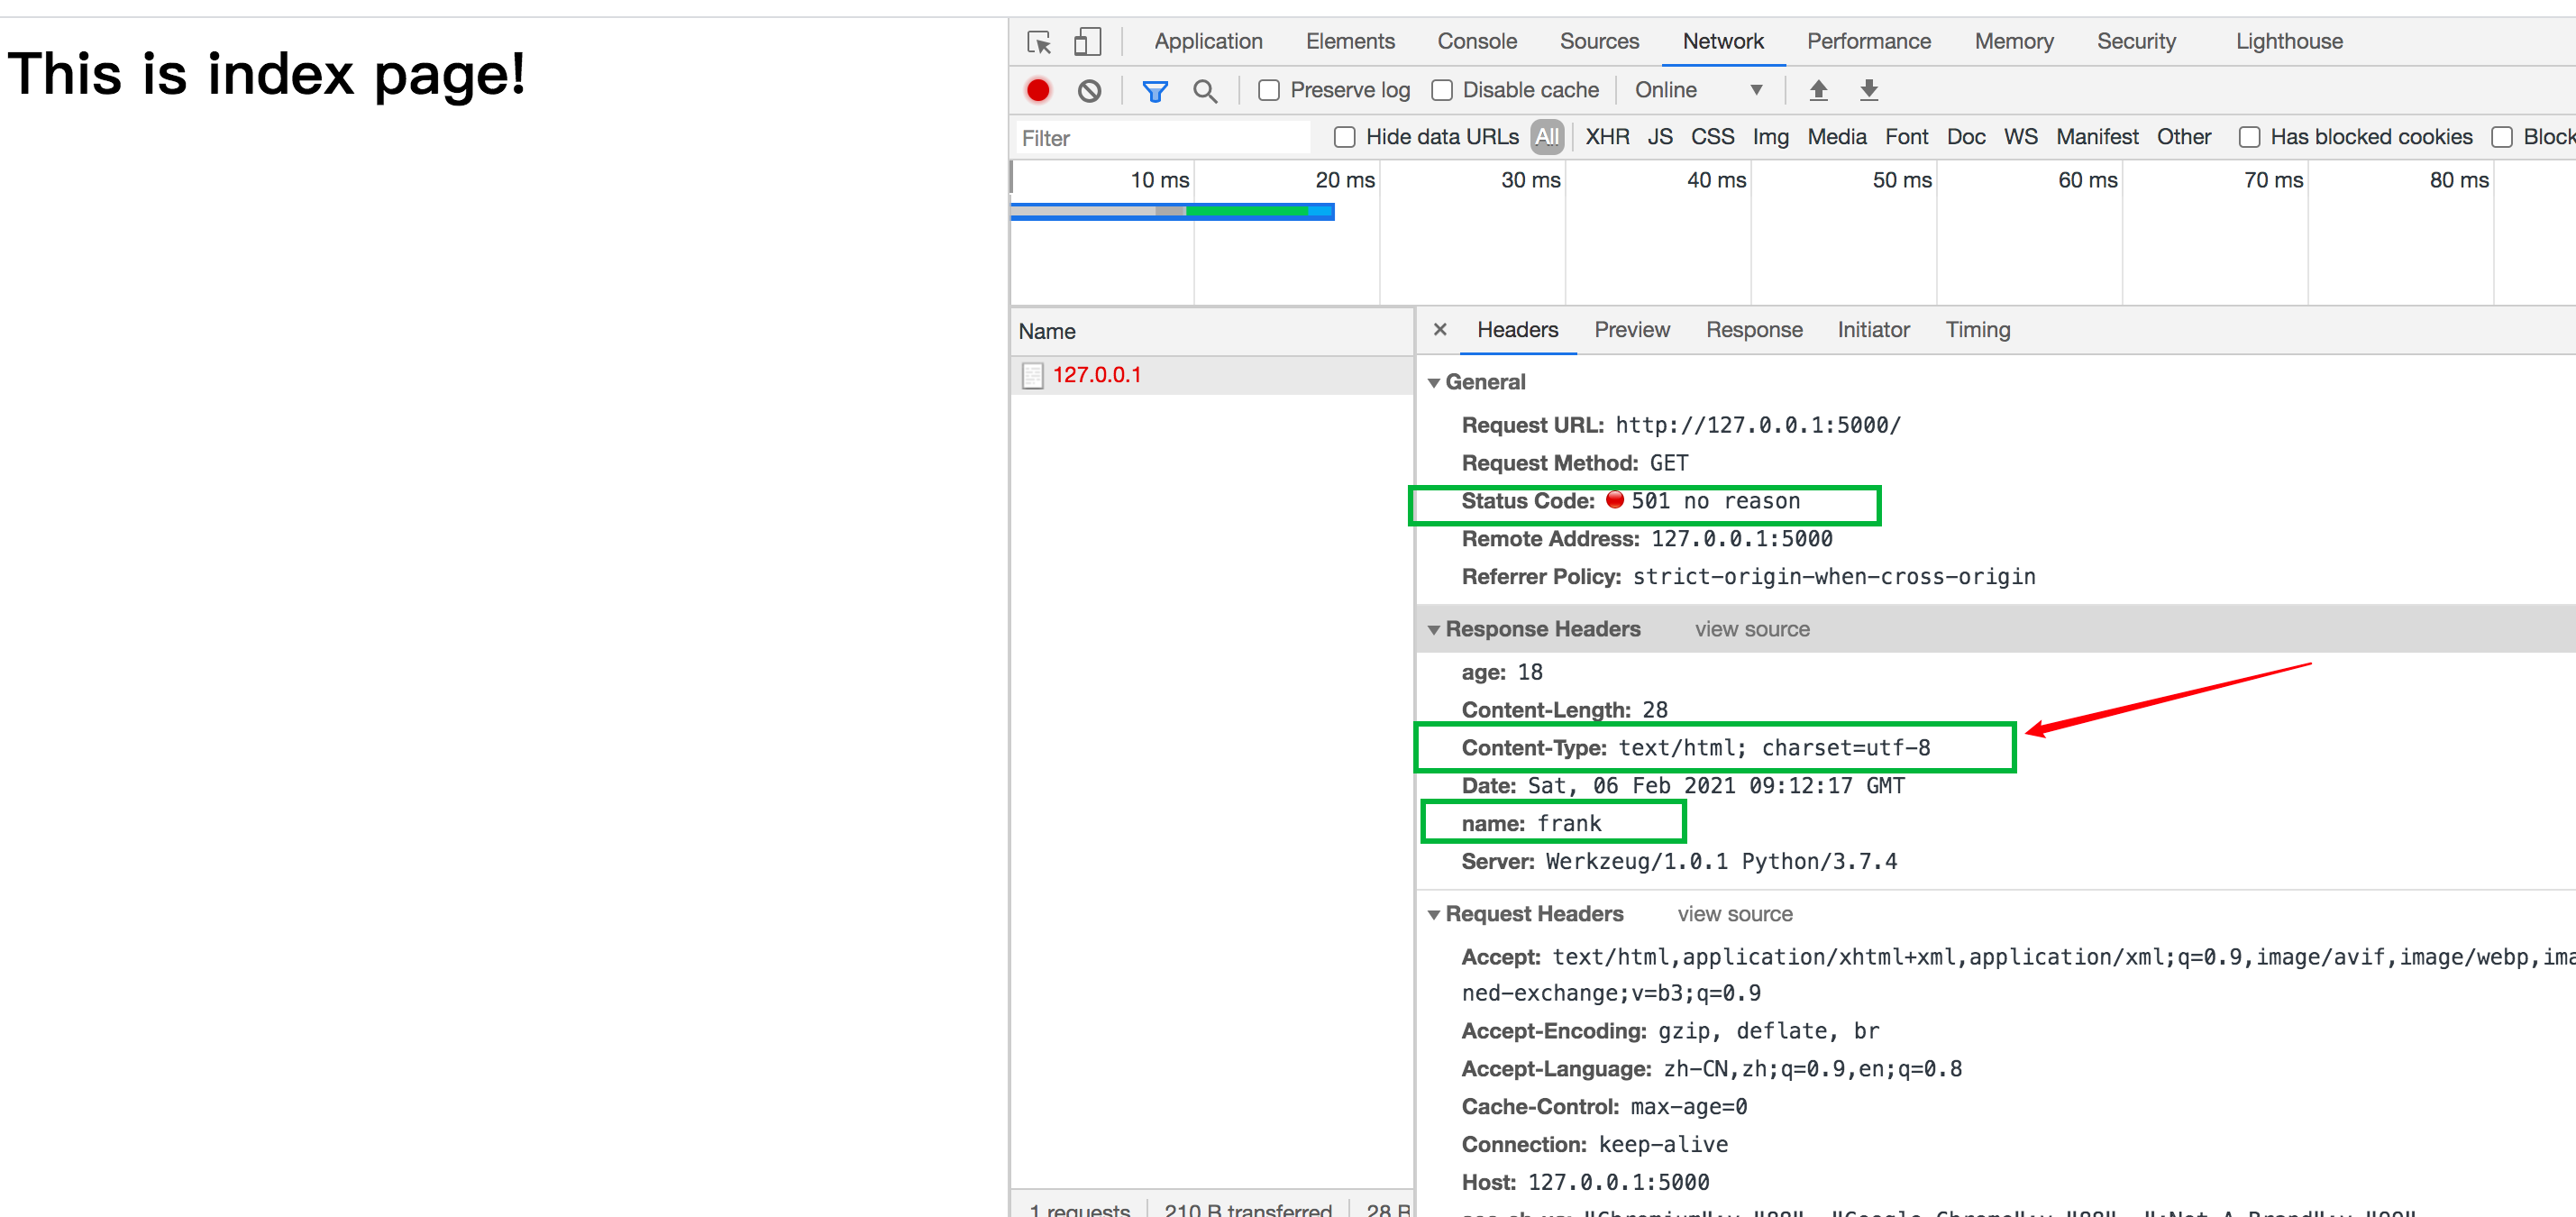
Task: Collapse the Response Headers section
Action: tap(1434, 630)
